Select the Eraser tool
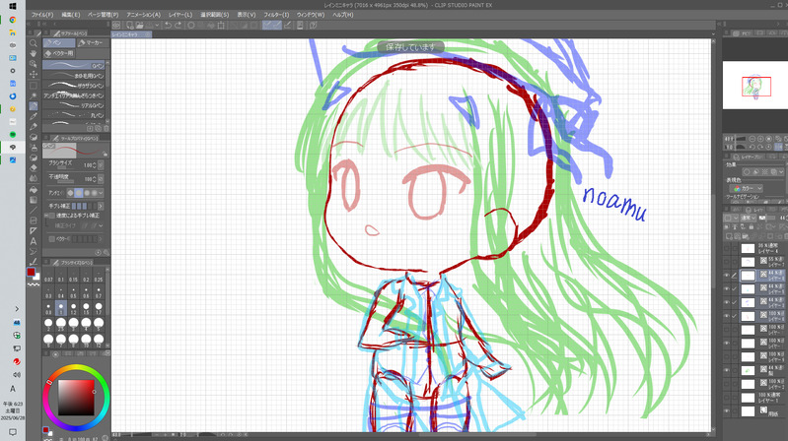Viewport: 788px width, 441px height. [34, 168]
